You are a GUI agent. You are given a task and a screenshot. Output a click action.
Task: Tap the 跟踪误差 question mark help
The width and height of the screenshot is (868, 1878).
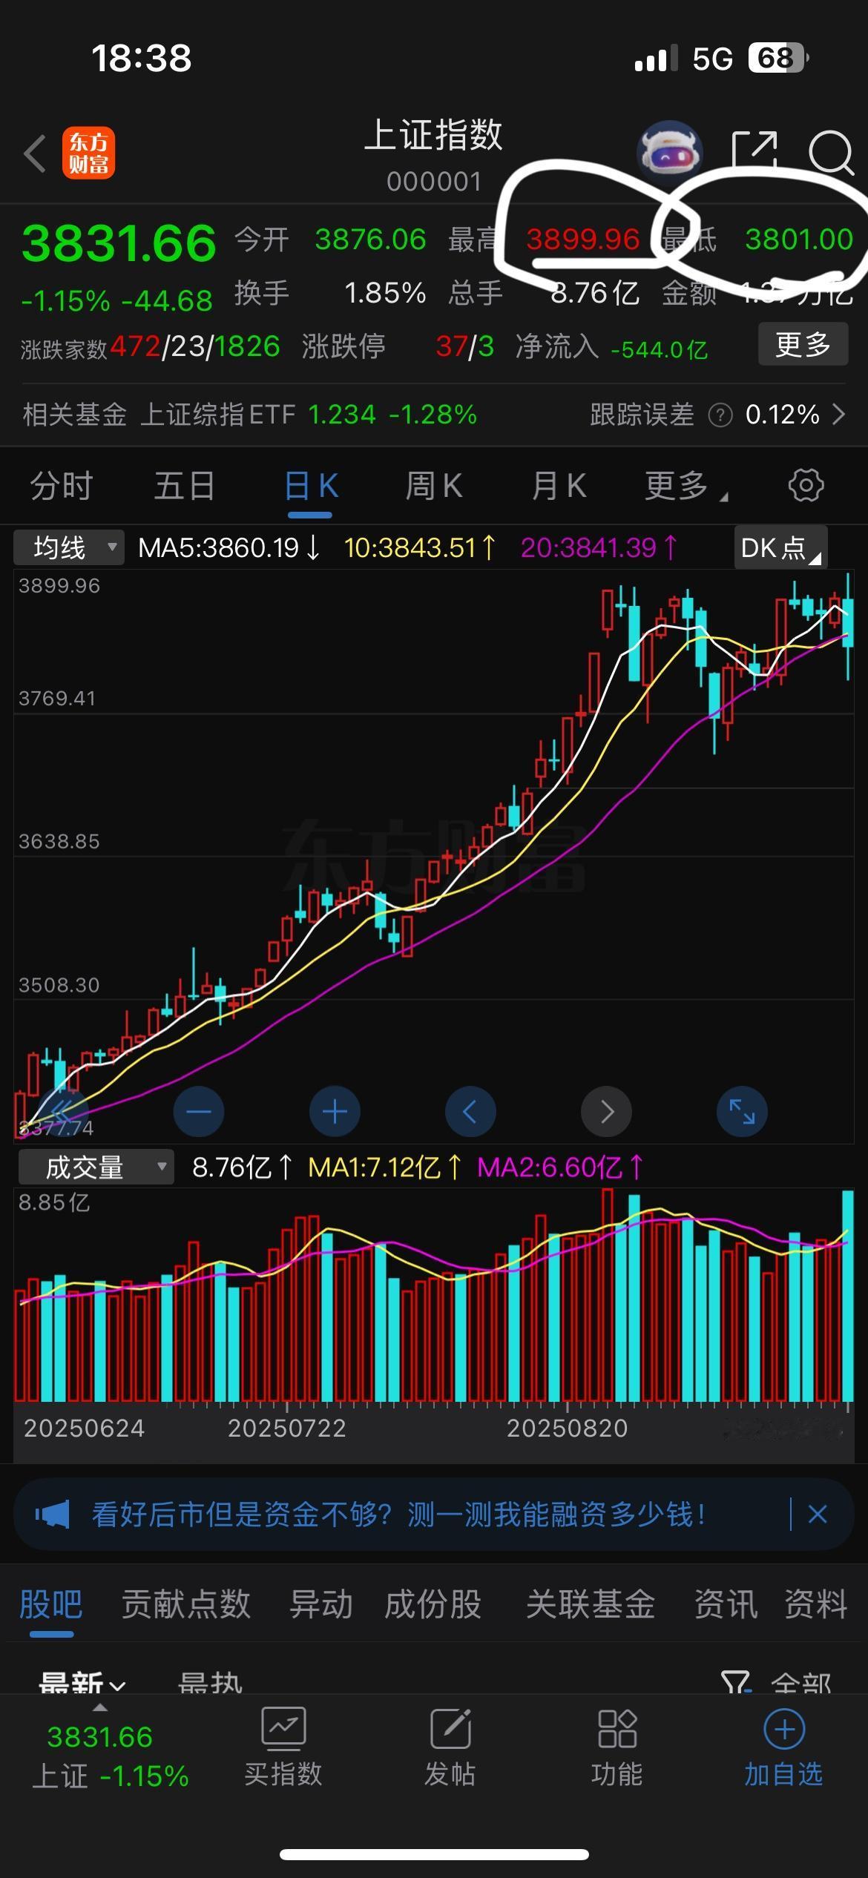coord(720,415)
